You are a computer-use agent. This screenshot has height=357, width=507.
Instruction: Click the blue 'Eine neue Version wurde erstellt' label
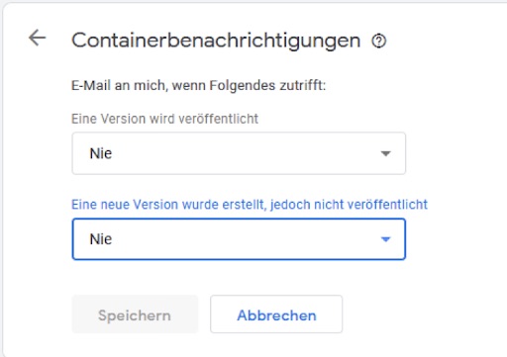(250, 205)
